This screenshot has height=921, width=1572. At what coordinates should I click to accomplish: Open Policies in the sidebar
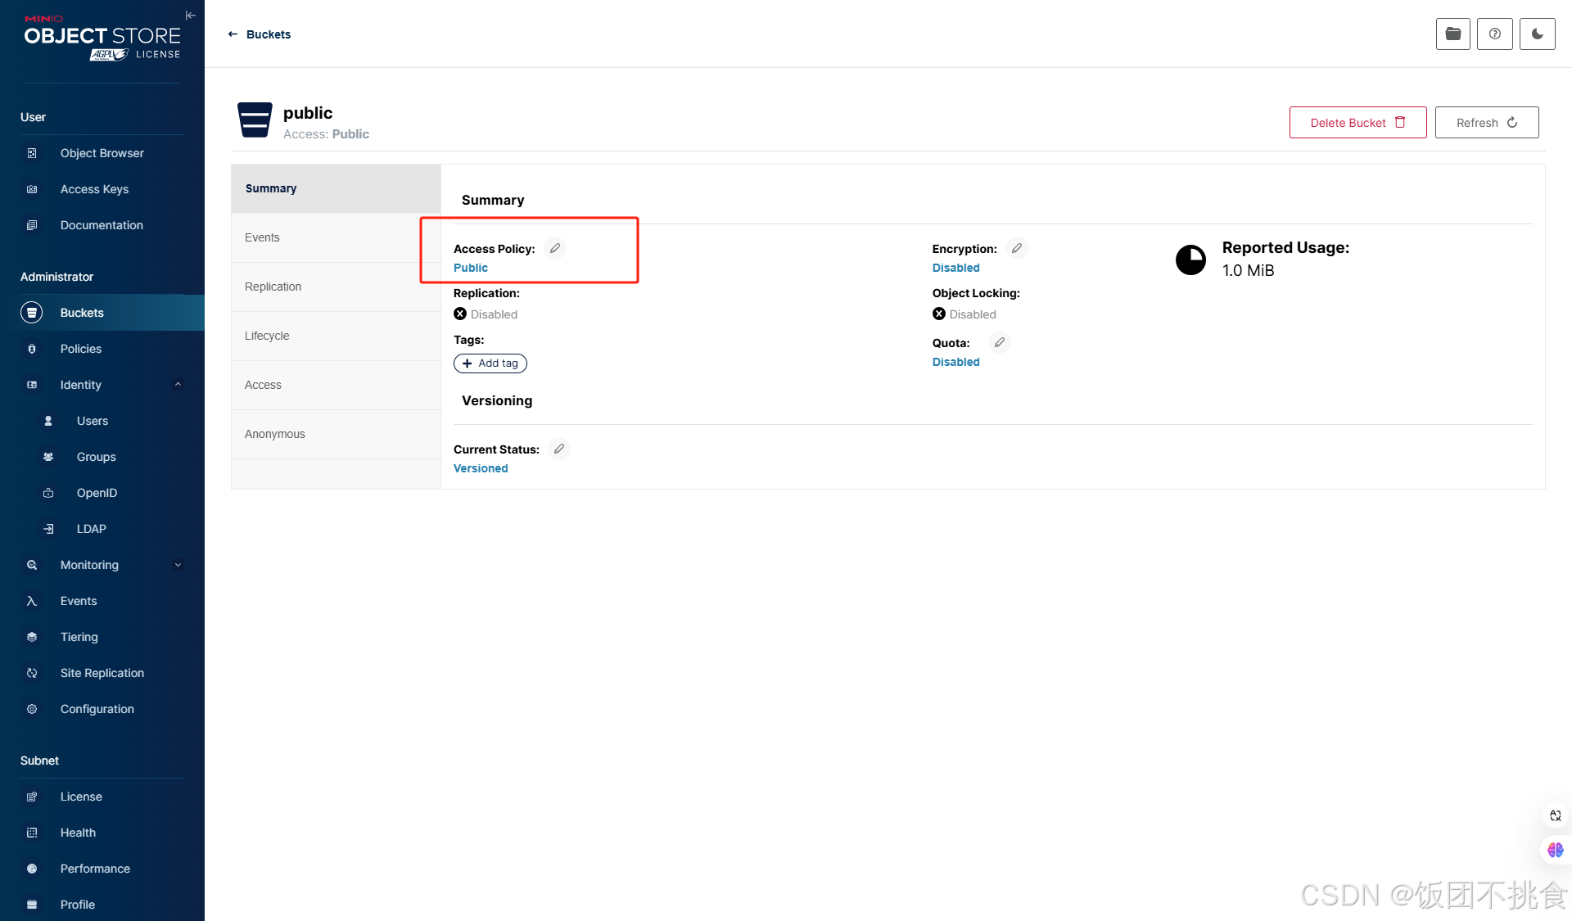click(x=81, y=349)
